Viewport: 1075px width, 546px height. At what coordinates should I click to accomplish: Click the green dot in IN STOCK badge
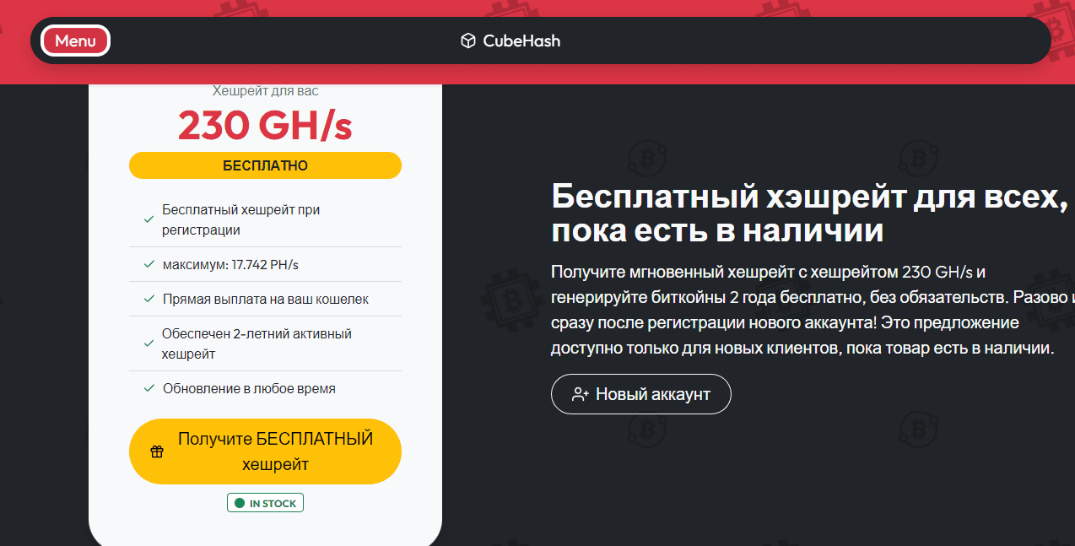pos(240,504)
